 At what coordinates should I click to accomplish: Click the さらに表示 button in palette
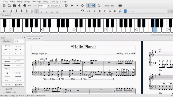18,85
